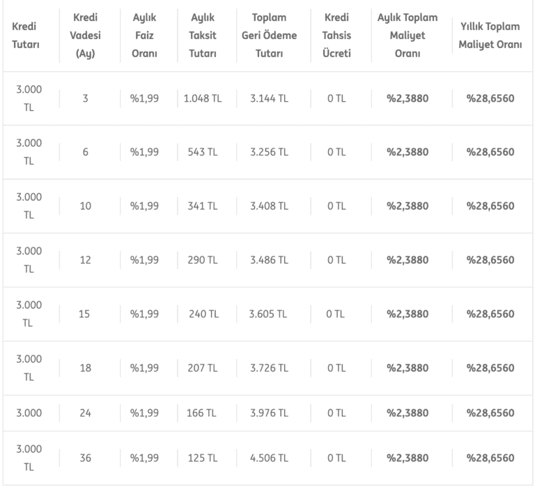Click the 12-month loan term cell

coord(85,260)
